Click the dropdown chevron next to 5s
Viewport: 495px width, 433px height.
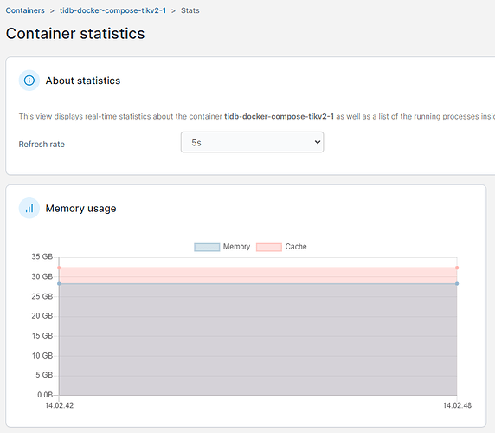tap(318, 142)
